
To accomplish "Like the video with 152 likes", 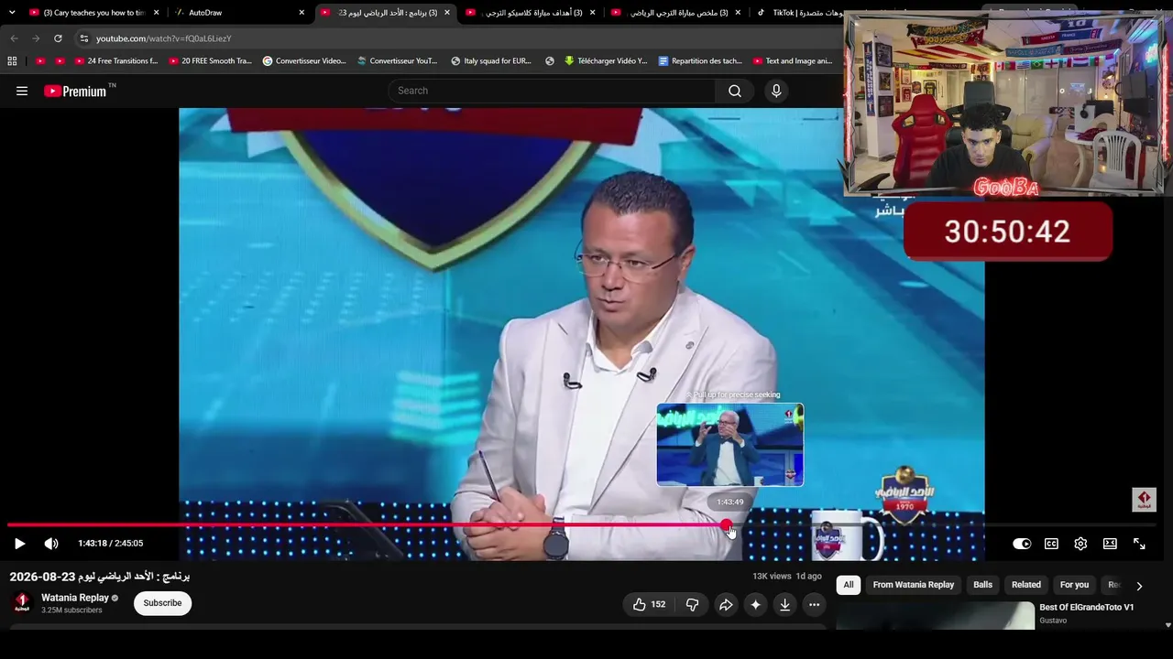I will point(649,604).
